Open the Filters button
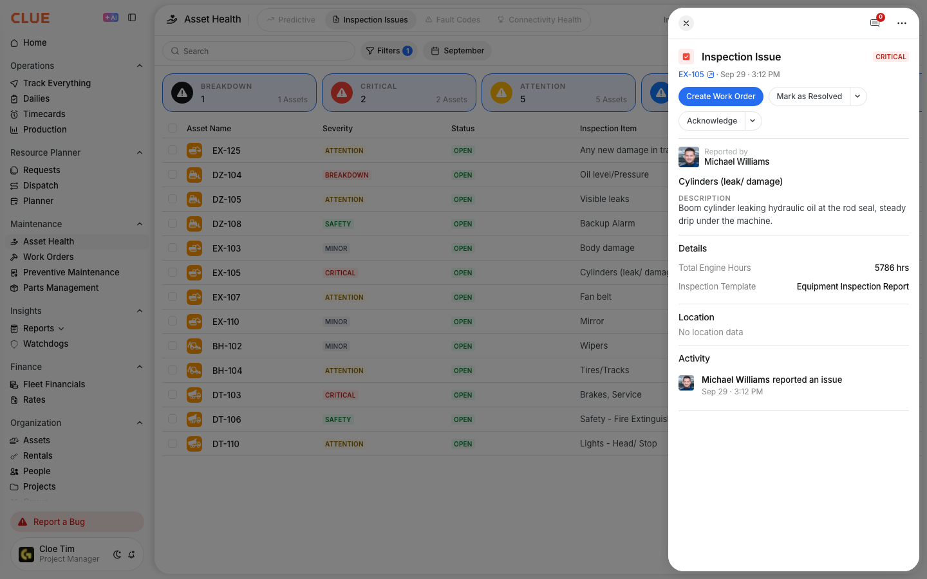This screenshot has width=927, height=579. point(389,51)
